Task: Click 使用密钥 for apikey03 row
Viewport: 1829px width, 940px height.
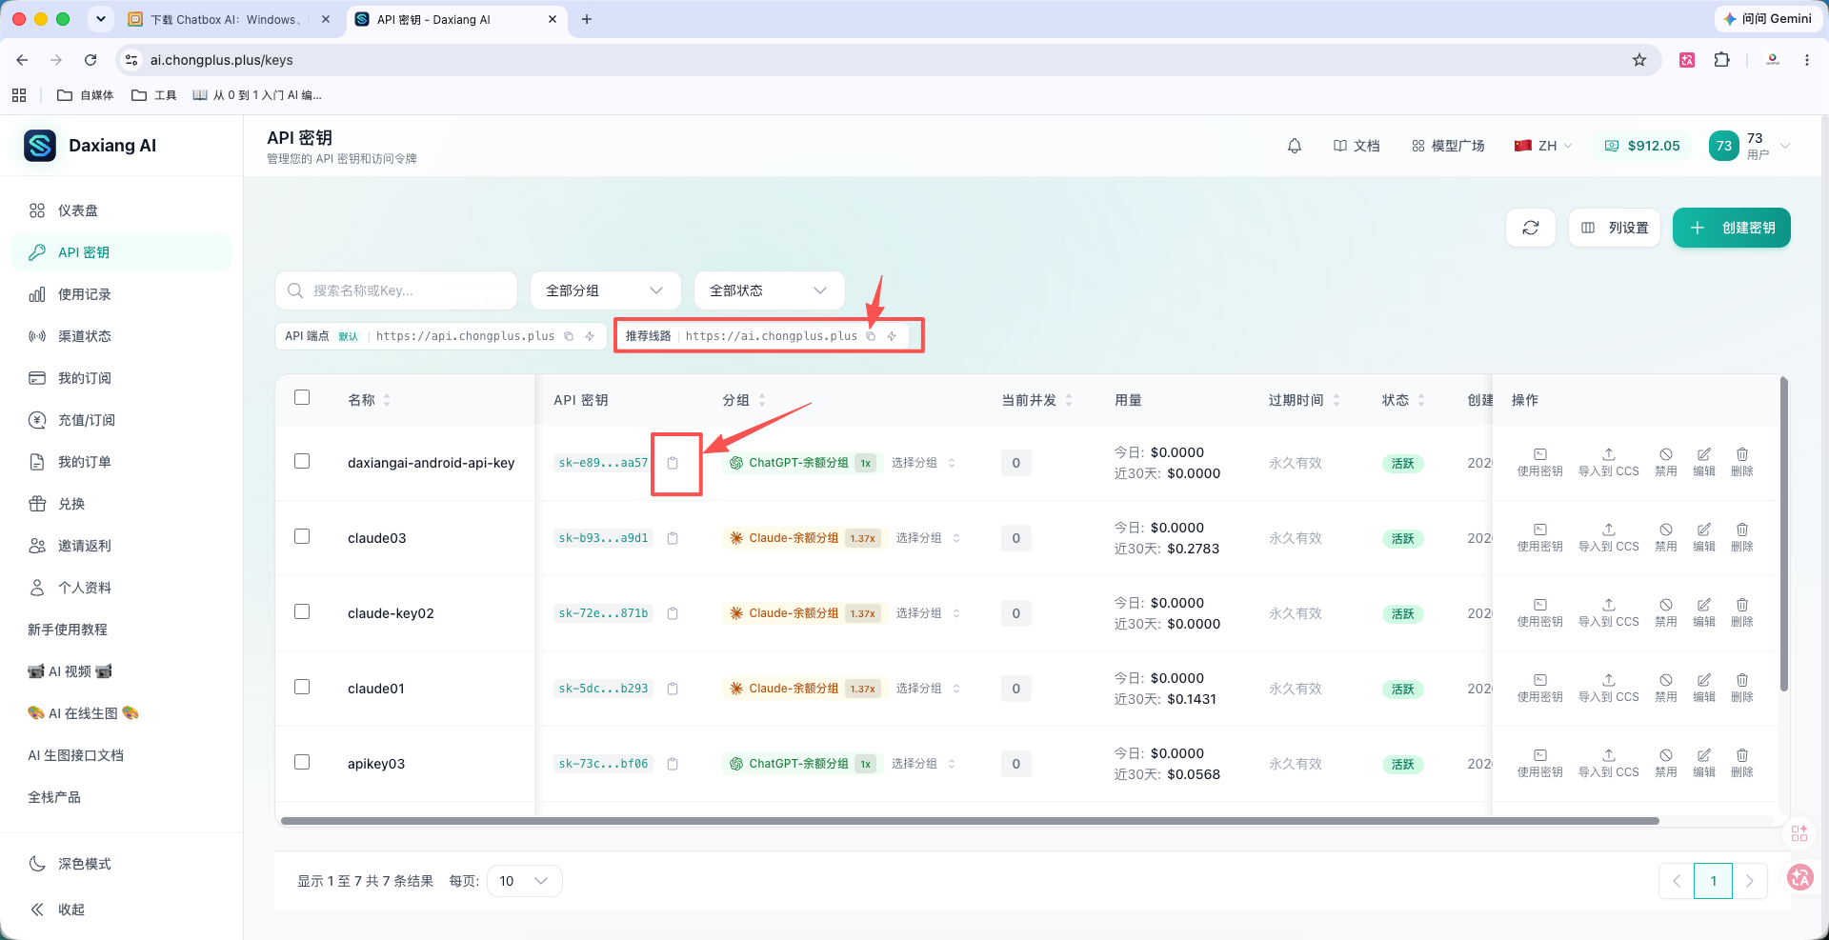Action: click(1539, 763)
